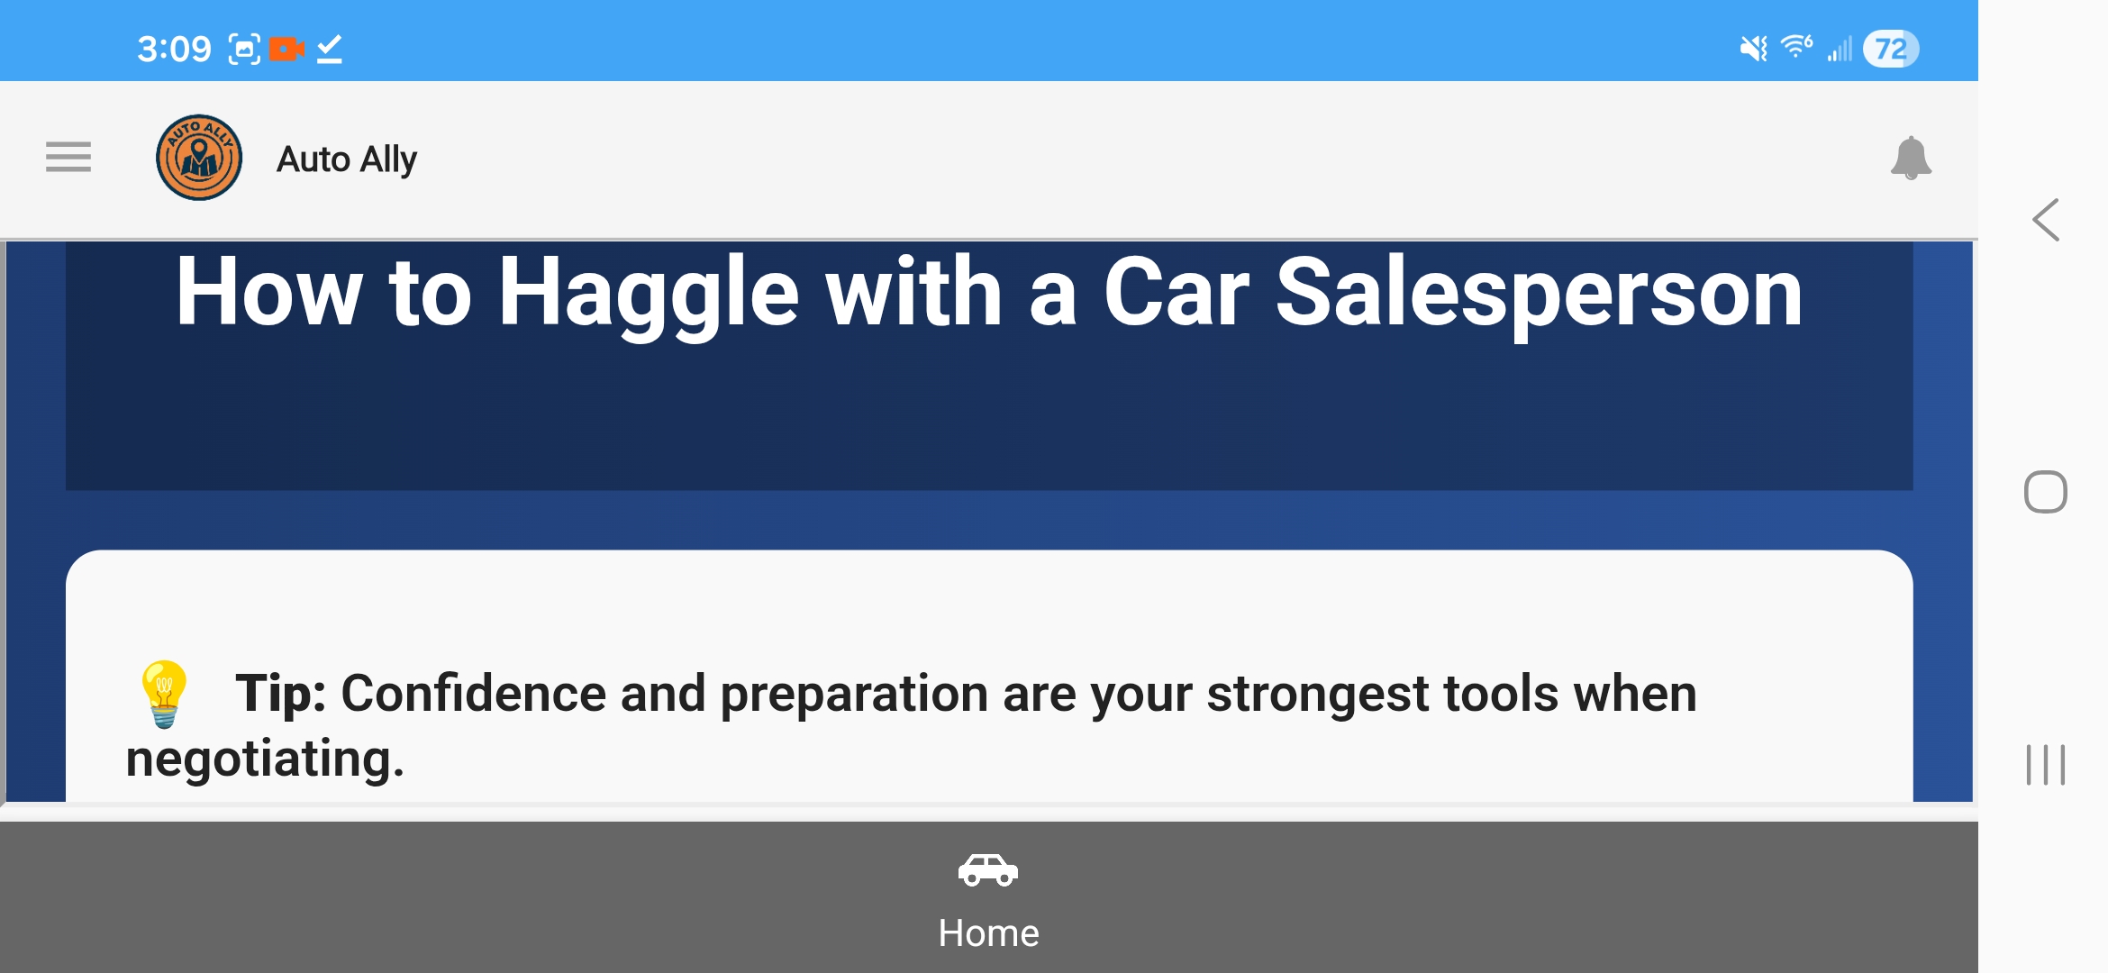Tap the car icon in bottom bar
This screenshot has height=973, width=2108.
click(988, 870)
